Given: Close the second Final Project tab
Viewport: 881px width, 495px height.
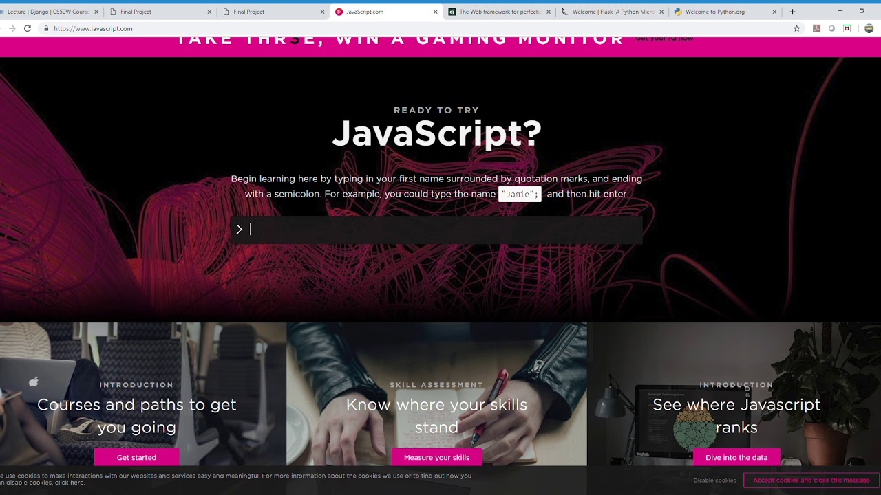Looking at the screenshot, I should coord(322,12).
